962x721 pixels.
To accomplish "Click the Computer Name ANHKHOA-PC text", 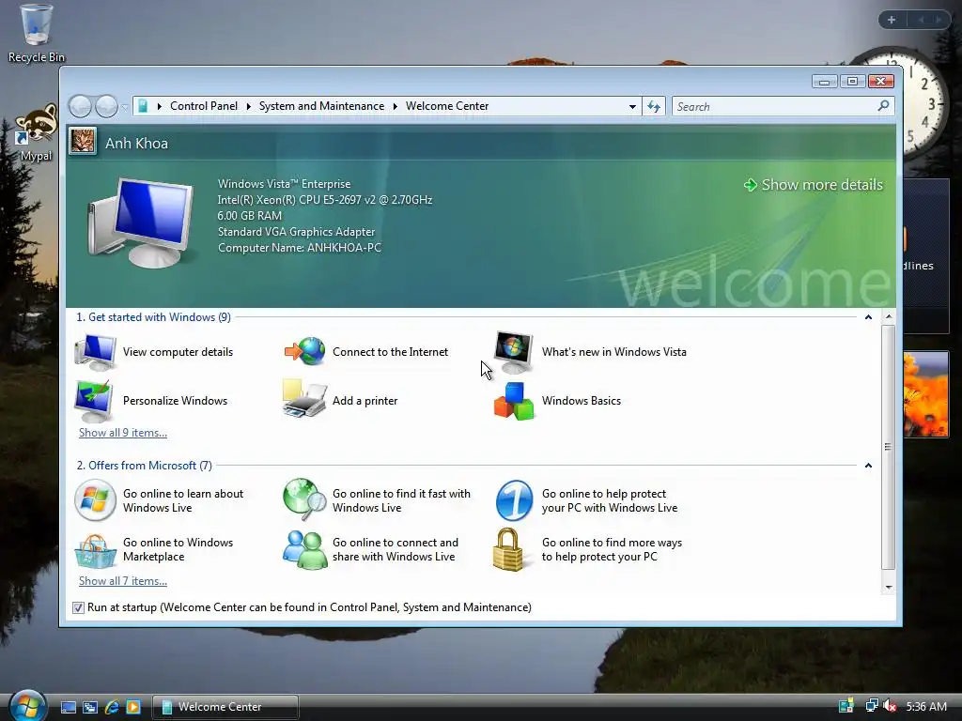I will (x=300, y=248).
